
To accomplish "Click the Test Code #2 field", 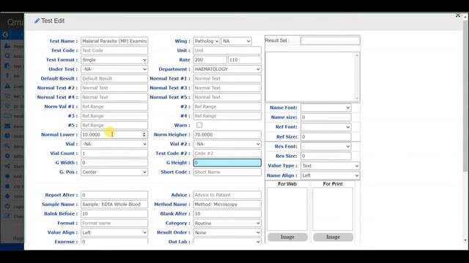I will tap(227, 153).
